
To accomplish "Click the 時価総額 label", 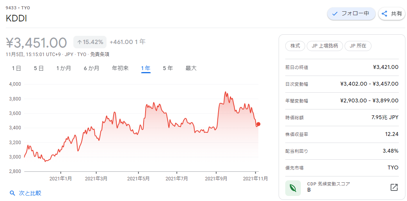I will point(294,118).
